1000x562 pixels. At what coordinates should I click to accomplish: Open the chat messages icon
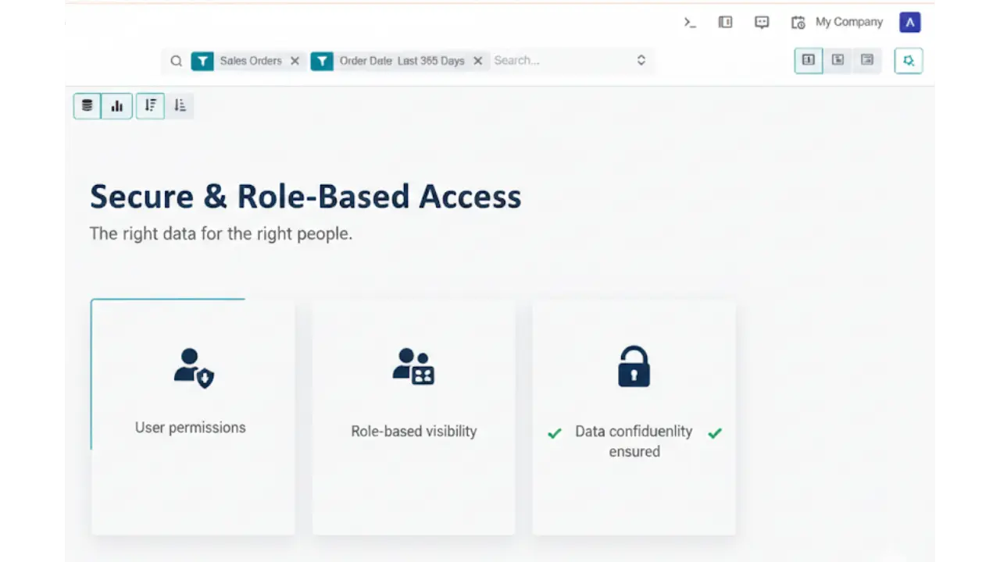(762, 23)
